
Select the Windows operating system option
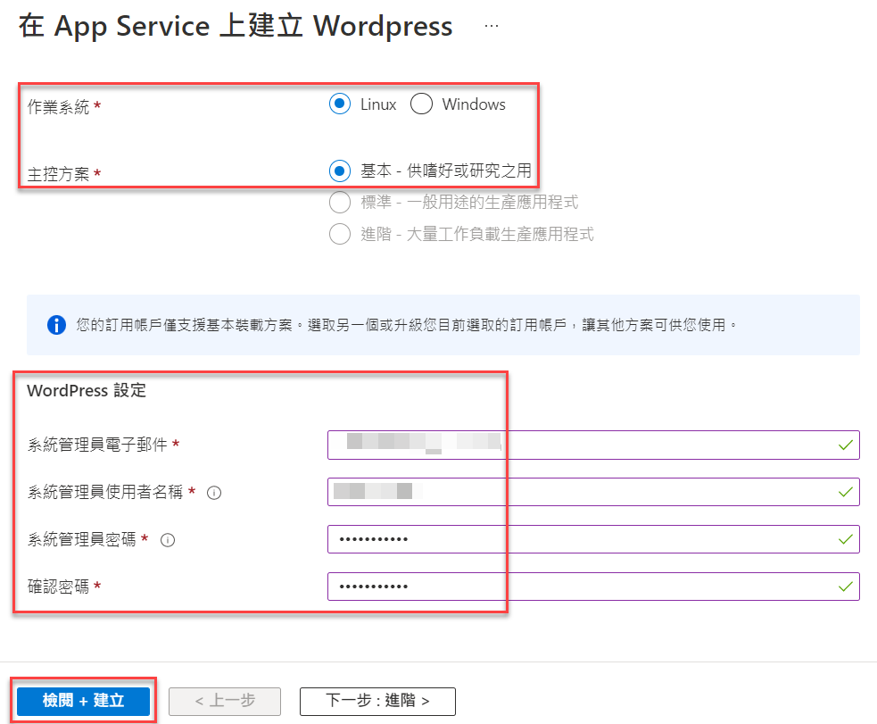(421, 104)
